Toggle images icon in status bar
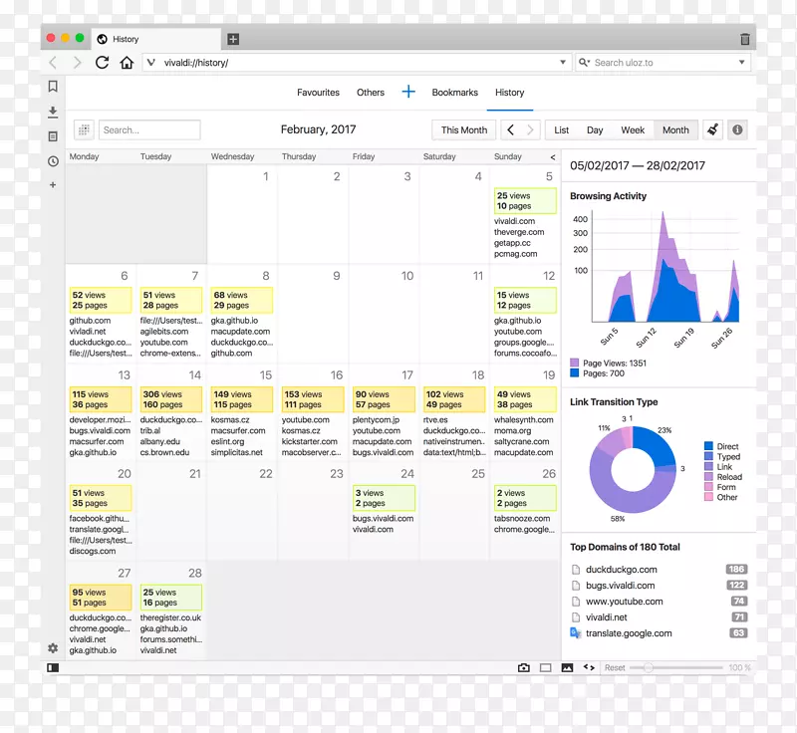Screen dimensions: 797x733 pos(567,667)
